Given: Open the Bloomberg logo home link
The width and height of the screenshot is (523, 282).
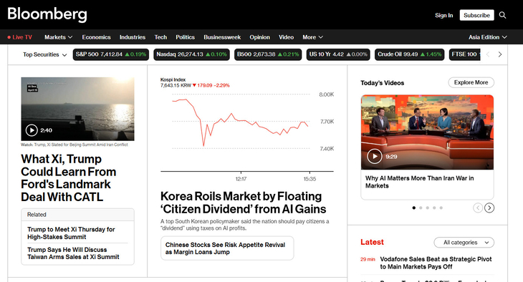Looking at the screenshot, I should pyautogui.click(x=47, y=14).
